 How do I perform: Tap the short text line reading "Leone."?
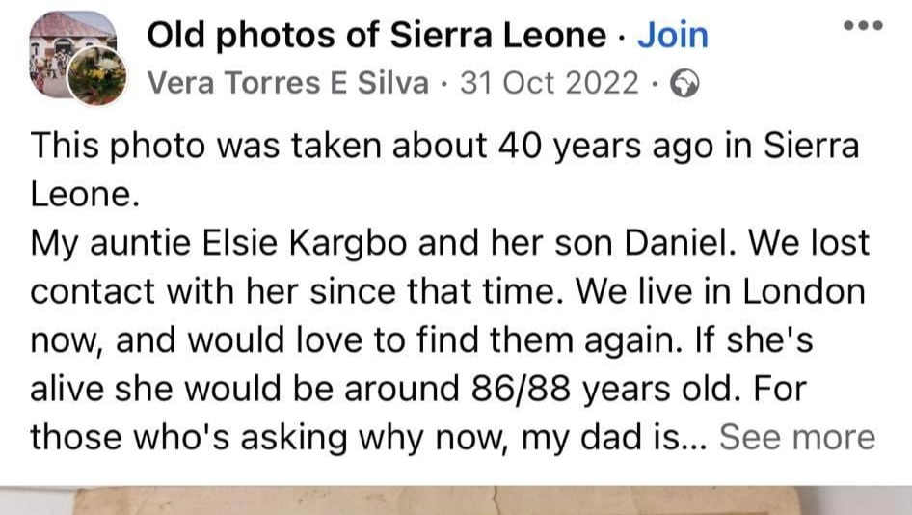[85, 195]
